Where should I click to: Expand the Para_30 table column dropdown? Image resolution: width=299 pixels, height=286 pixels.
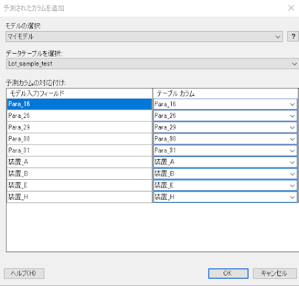[x=225, y=139]
